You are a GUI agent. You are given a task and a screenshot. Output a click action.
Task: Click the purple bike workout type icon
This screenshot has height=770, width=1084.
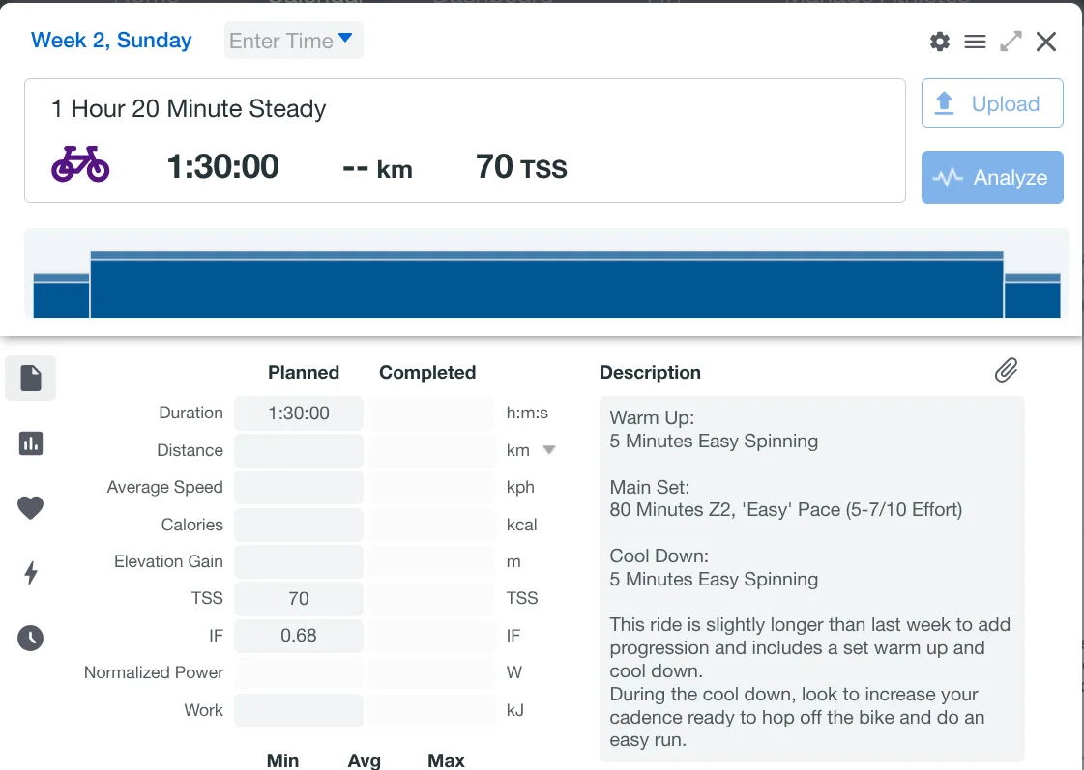pos(80,165)
